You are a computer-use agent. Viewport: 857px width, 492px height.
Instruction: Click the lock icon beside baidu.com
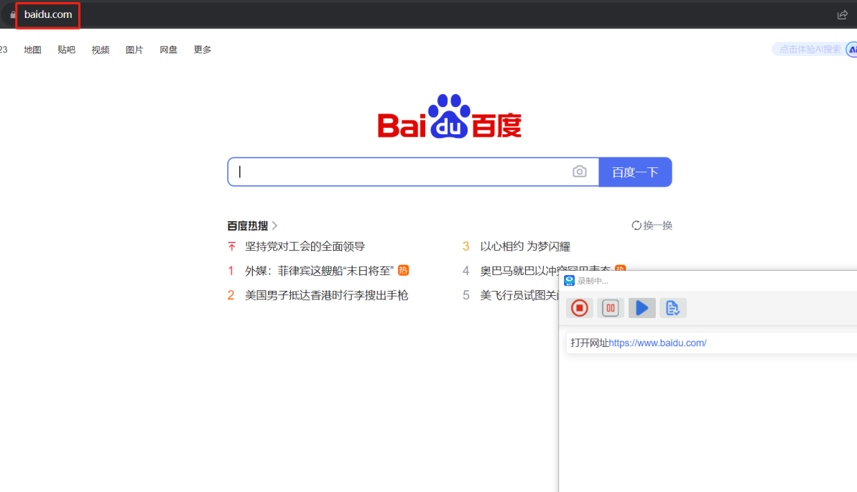(x=13, y=14)
